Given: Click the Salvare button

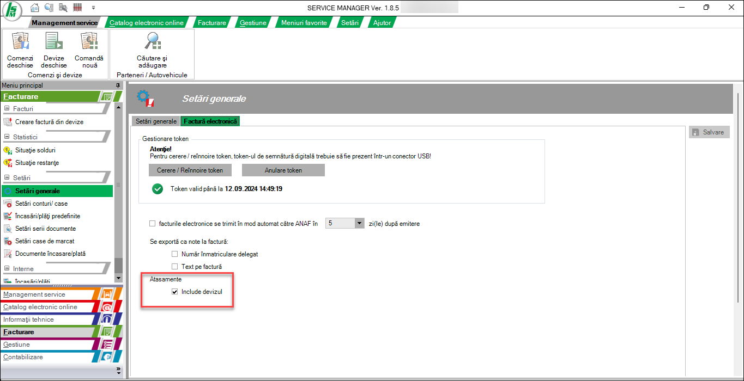Looking at the screenshot, I should pos(709,132).
